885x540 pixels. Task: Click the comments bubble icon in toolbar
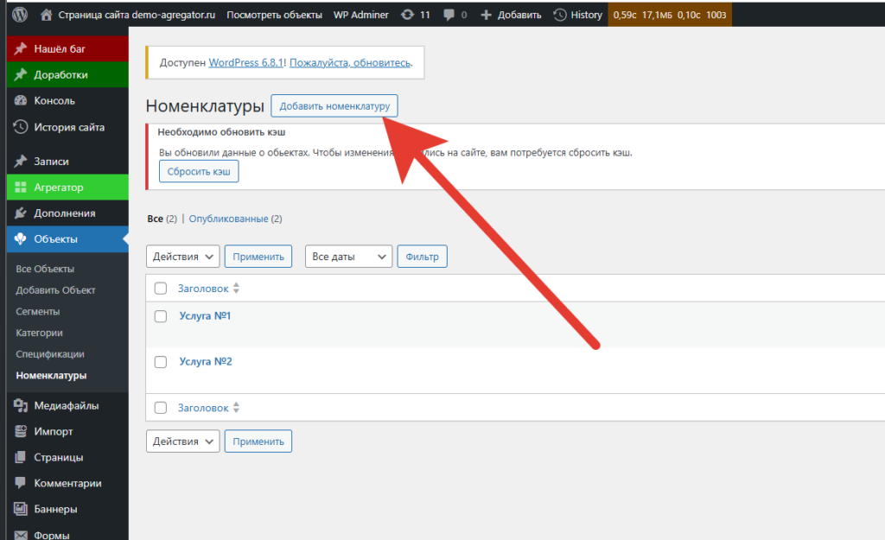449,15
